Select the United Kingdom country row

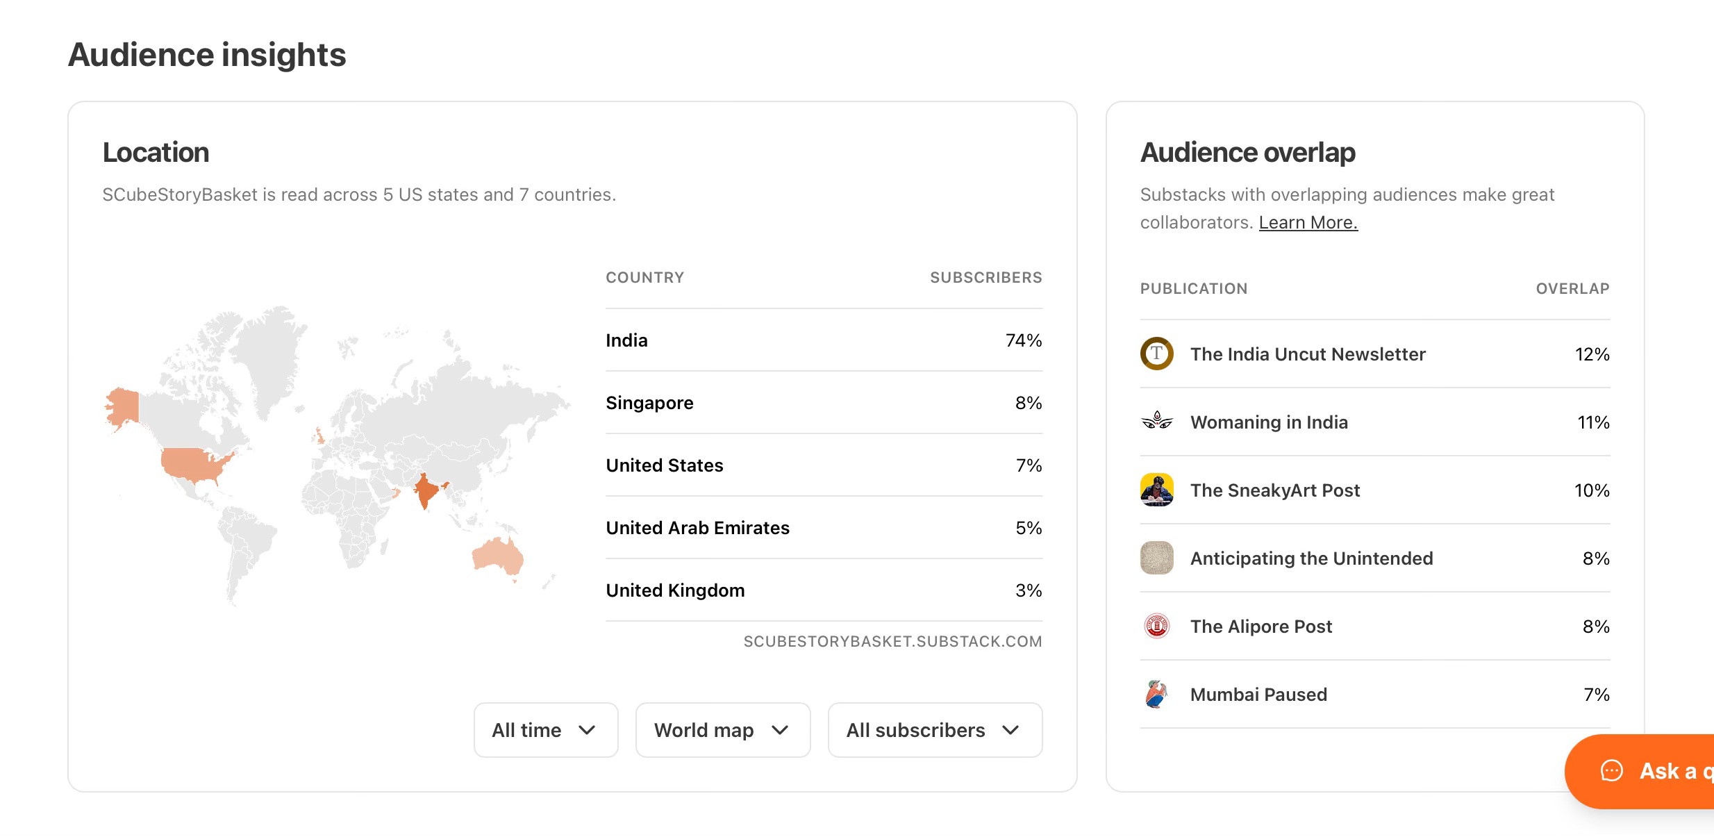click(824, 590)
